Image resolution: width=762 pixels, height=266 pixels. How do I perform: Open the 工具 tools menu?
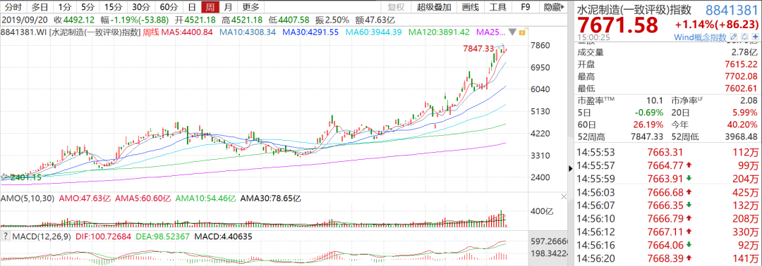497,7
